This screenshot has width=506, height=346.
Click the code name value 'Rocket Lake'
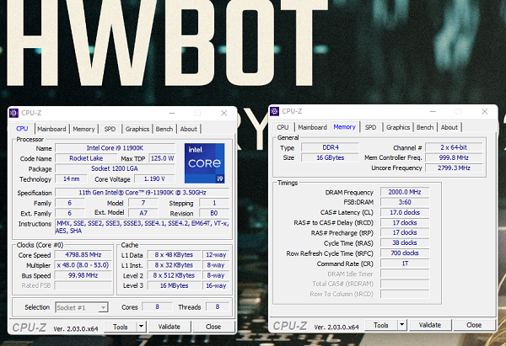86,158
